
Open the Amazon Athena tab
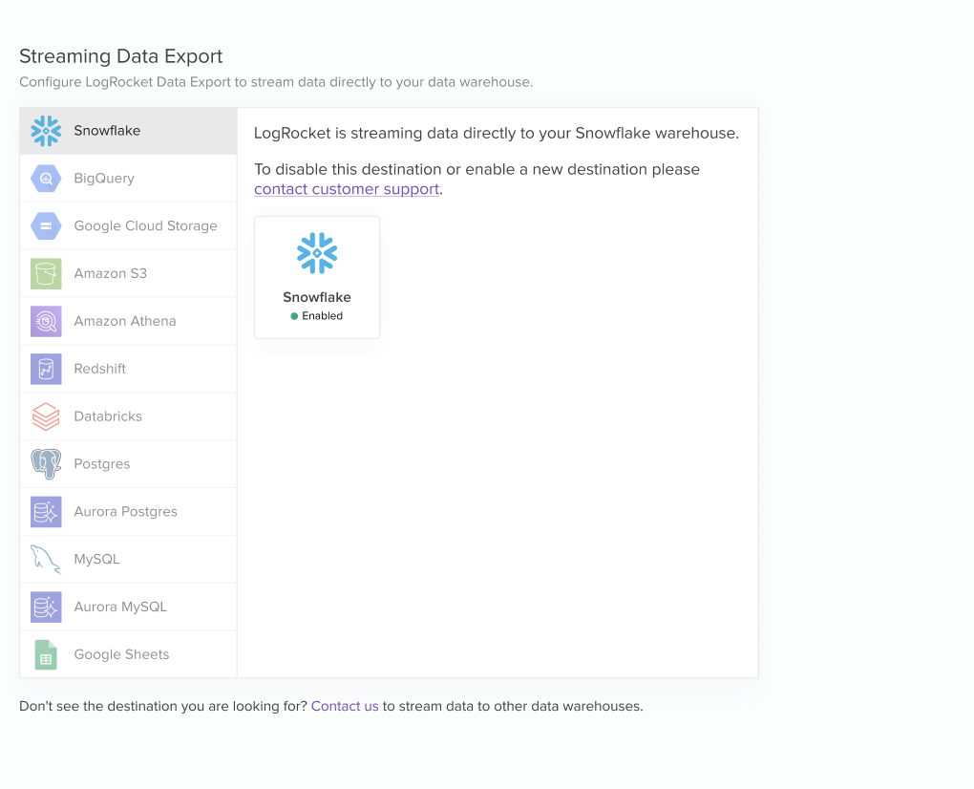[129, 321]
